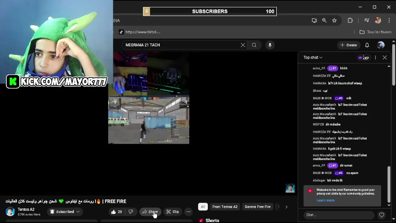Click the chat avatar beside the video
Screen dimensions: 396x223
pyautogui.click(x=290, y=188)
